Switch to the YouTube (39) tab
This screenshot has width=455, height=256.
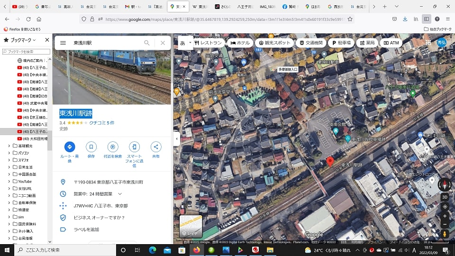[20, 6]
